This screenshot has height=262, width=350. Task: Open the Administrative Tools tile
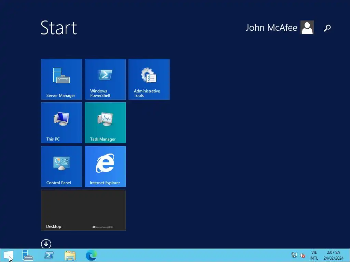tap(149, 79)
